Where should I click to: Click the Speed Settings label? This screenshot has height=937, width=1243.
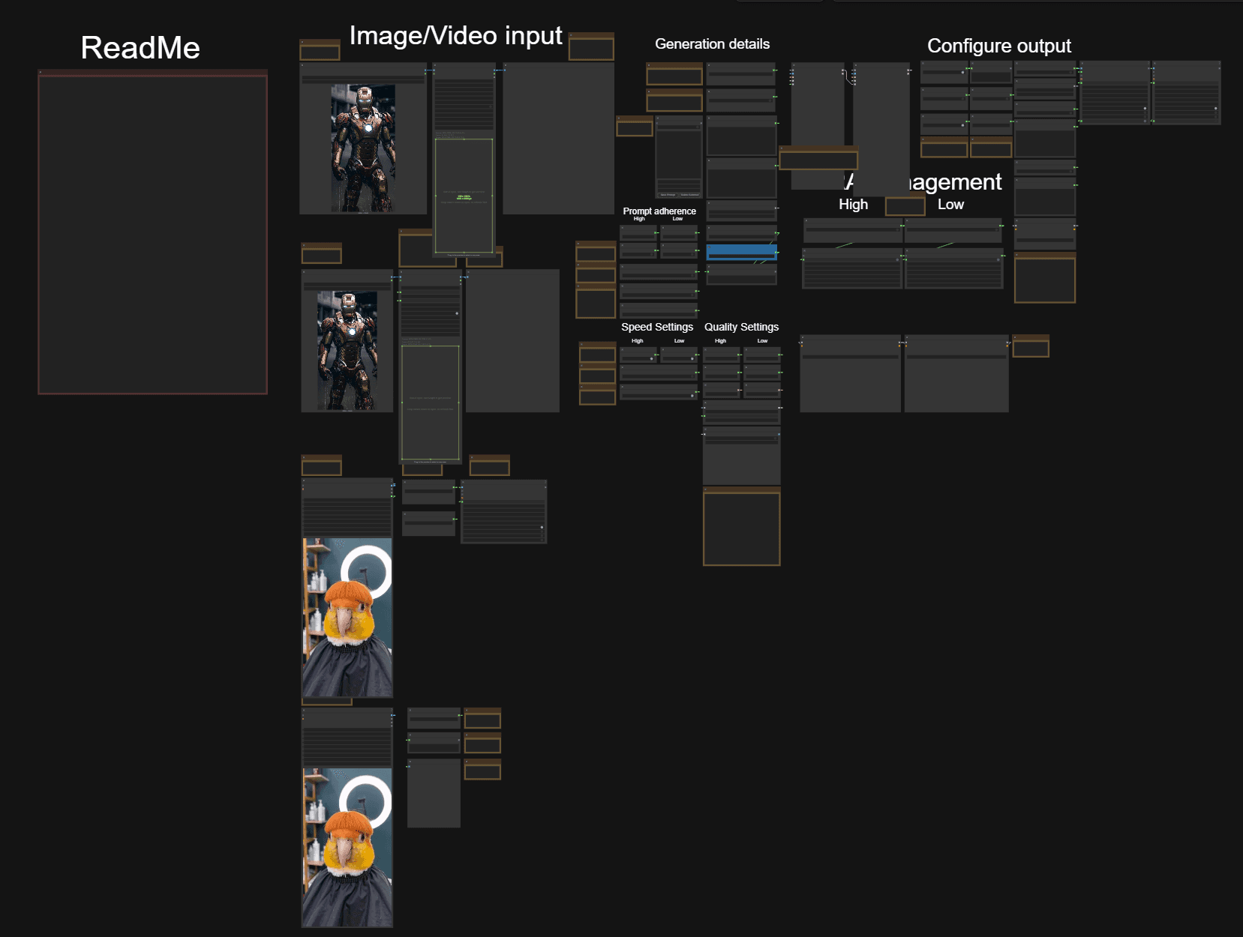click(657, 327)
